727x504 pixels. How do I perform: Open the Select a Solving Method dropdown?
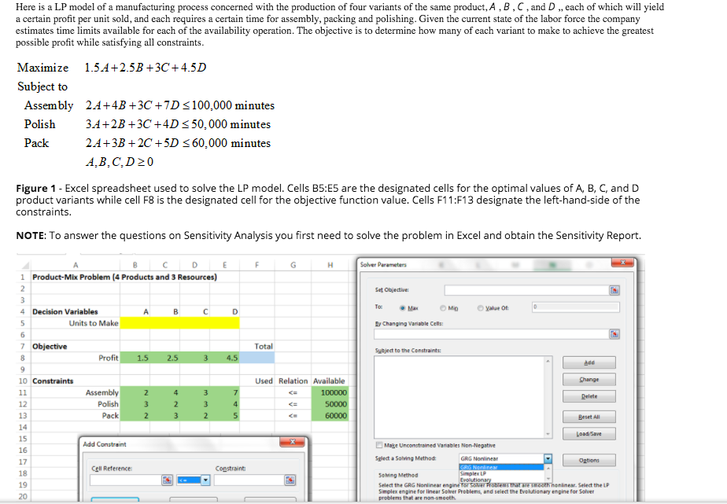[548, 459]
